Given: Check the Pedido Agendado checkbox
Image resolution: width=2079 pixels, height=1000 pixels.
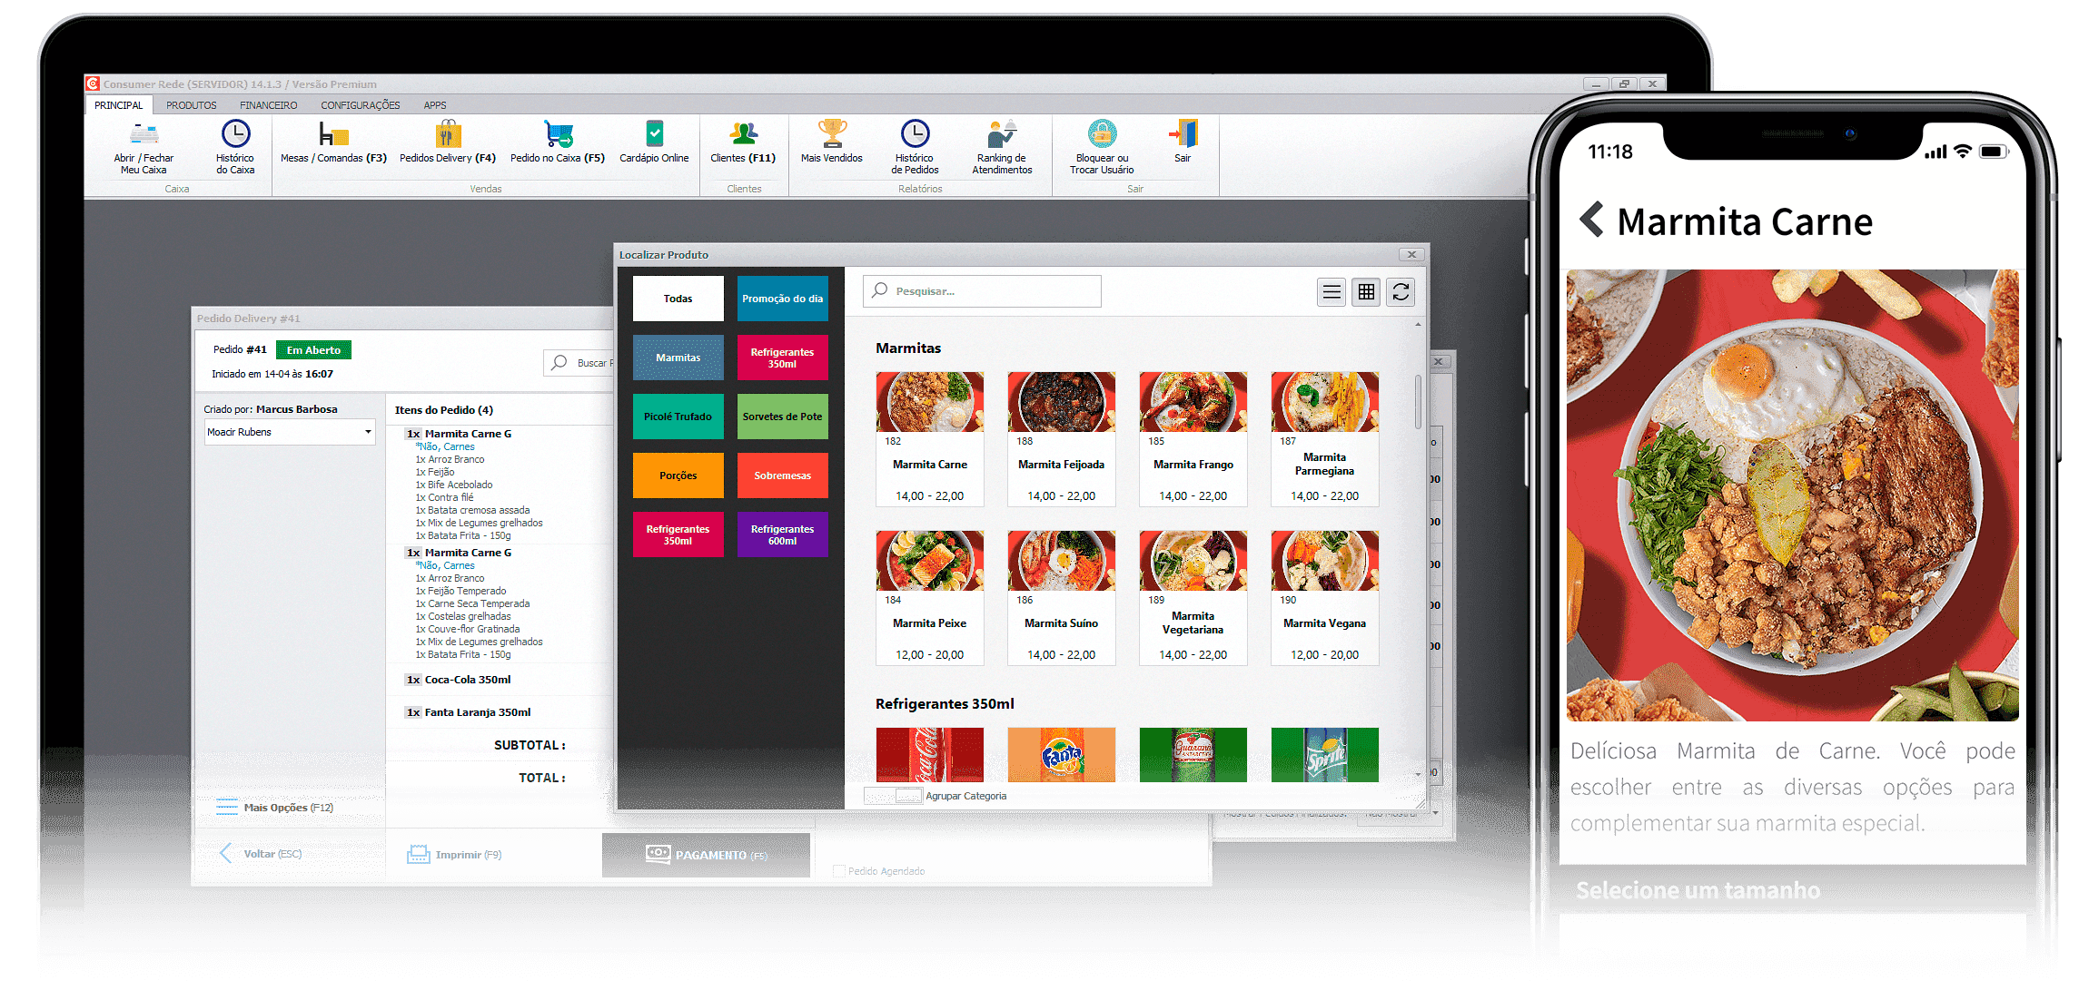Looking at the screenshot, I should tap(839, 871).
